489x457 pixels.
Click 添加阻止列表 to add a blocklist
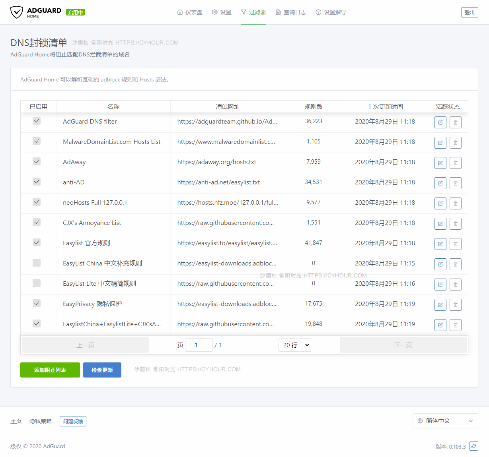pos(50,370)
